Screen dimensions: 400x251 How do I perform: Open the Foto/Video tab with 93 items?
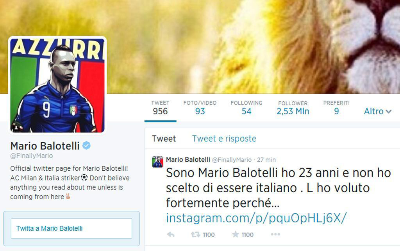tap(200, 108)
